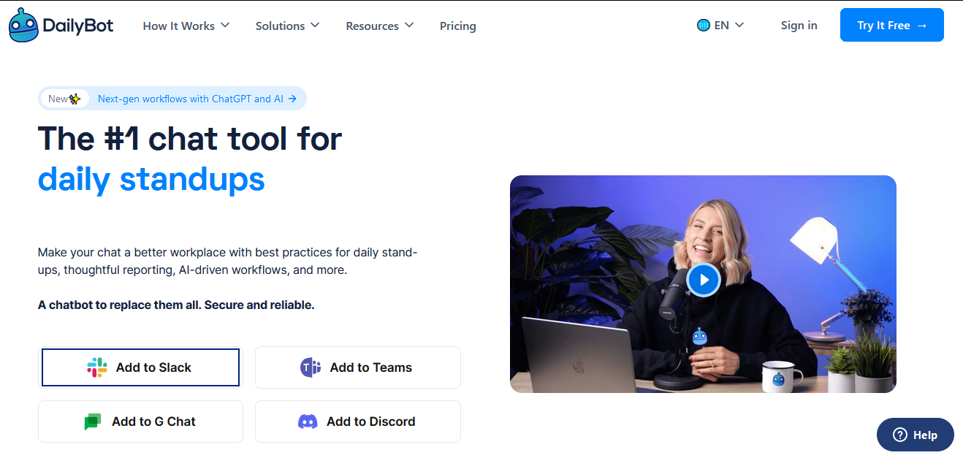Open the Solutions dropdown
The width and height of the screenshot is (963, 458).
(287, 26)
